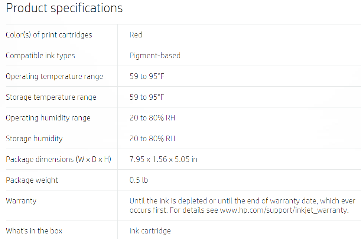The height and width of the screenshot is (239, 361).
Task: Select the 'Color(s) of print cartridges' label
Action: point(49,35)
